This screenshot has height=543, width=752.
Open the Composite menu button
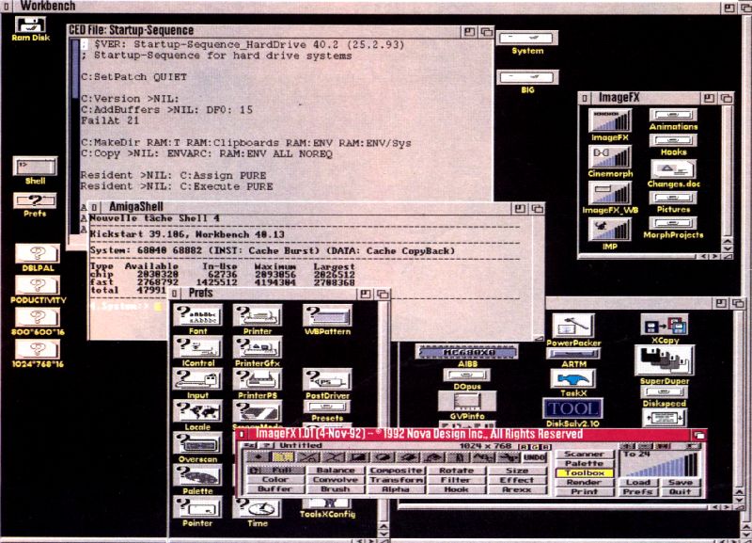(396, 470)
